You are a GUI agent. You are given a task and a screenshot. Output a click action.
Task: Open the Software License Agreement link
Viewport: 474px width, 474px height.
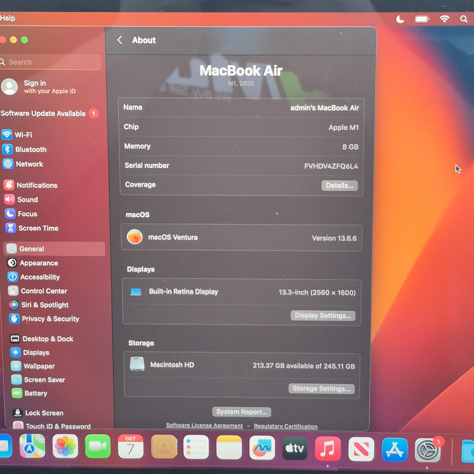pyautogui.click(x=204, y=425)
